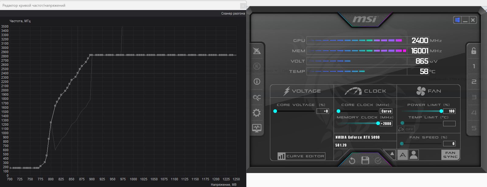The width and height of the screenshot is (487, 187).
Task: Click core clock Curve value field
Action: coord(386,111)
